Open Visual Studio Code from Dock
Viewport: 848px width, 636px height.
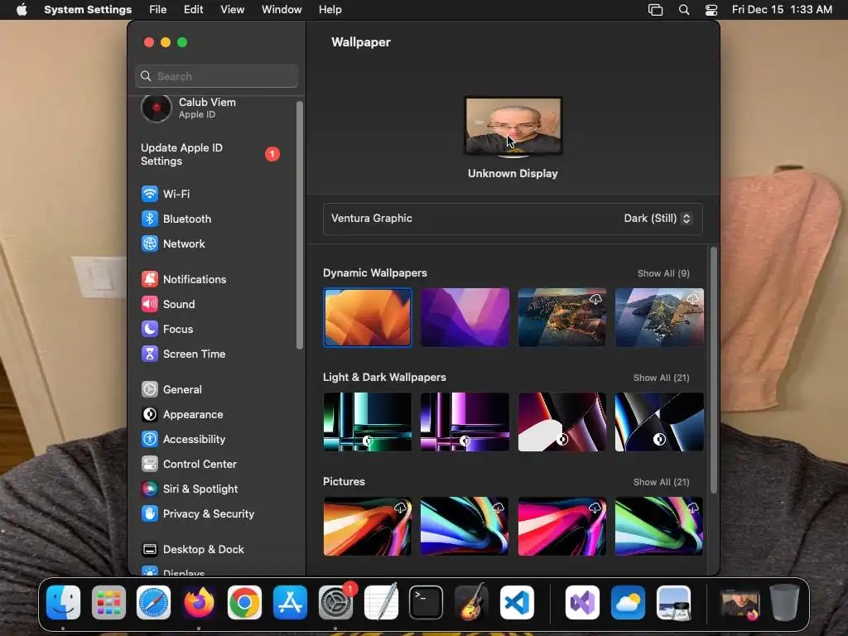[x=517, y=603]
